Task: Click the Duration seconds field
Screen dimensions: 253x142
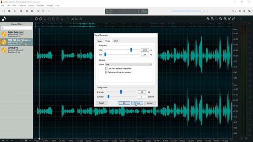Action: pos(142,97)
